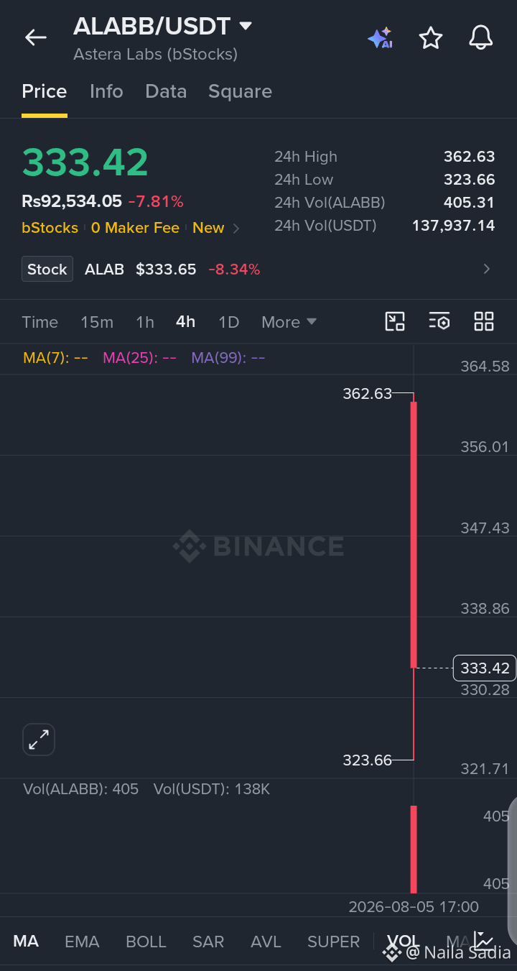This screenshot has width=517, height=971.
Task: Open the More timeframes dropdown
Action: [289, 322]
